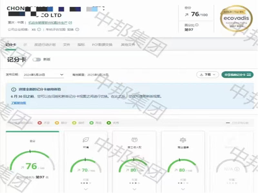The image size is (258, 193).
Task: Expand the 环境 score card chevron
Action: (x=85, y=189)
